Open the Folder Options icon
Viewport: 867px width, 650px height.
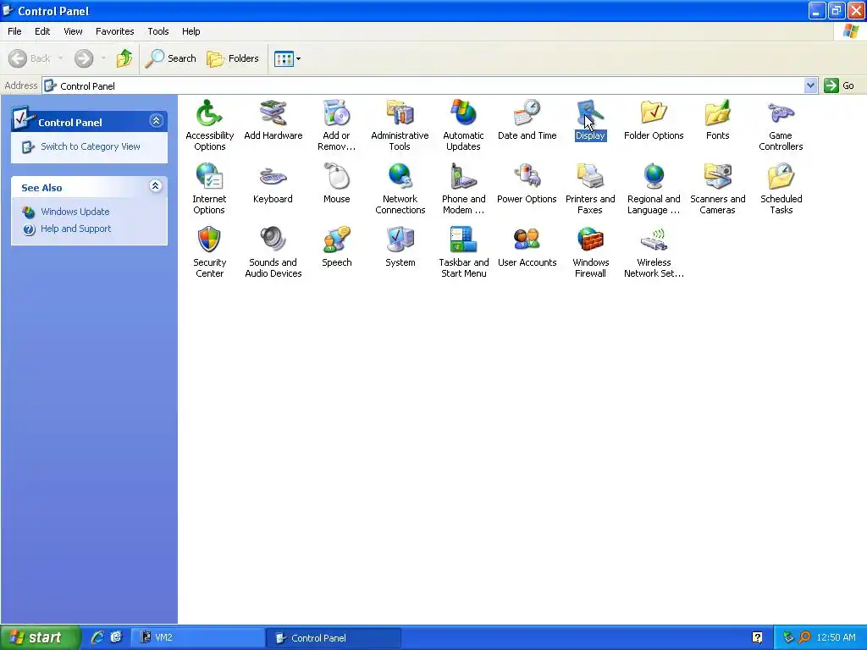point(654,119)
